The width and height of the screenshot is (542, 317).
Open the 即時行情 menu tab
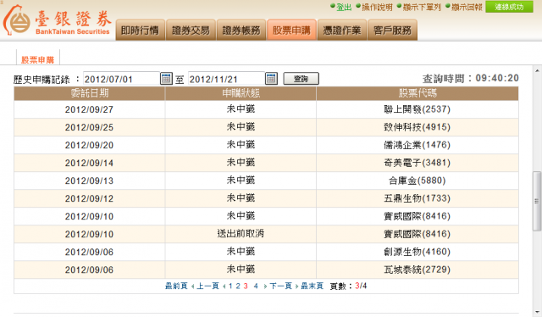click(x=140, y=31)
